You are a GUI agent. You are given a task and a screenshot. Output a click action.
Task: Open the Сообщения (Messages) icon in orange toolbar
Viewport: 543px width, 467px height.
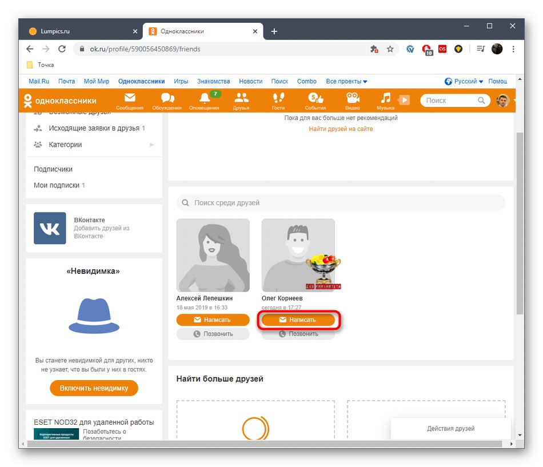[x=129, y=97]
